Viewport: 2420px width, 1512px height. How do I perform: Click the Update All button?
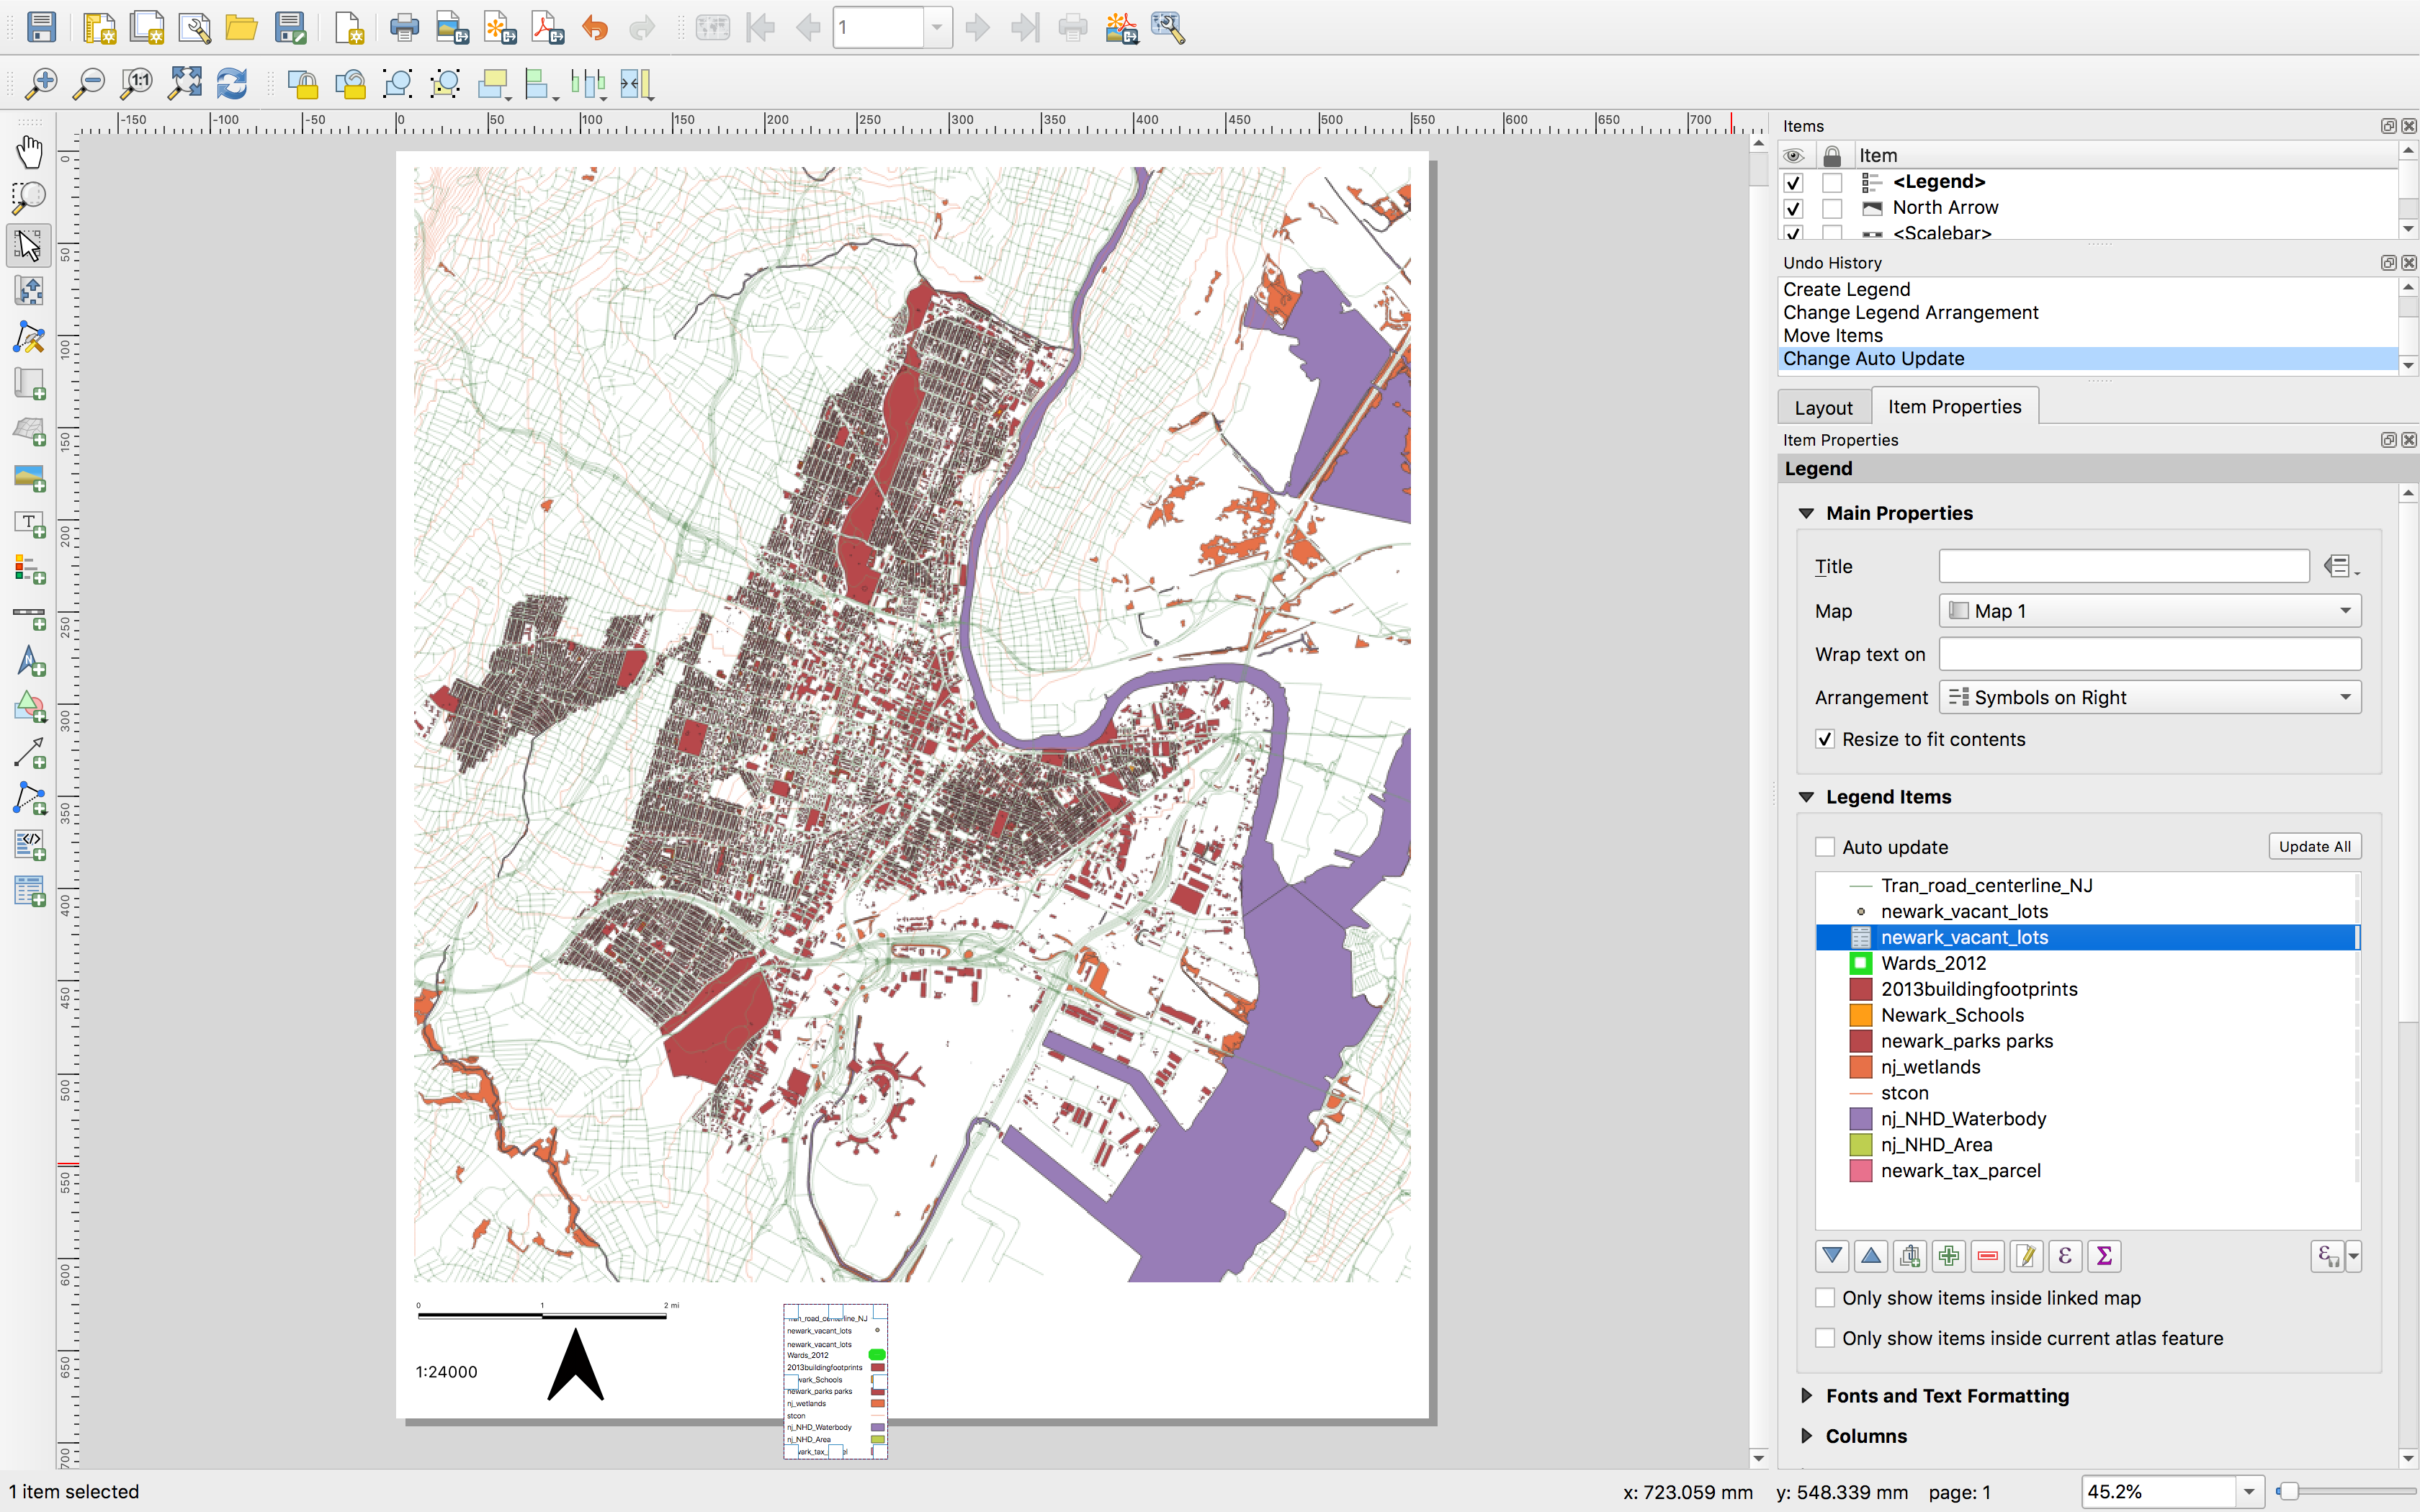[x=2313, y=847]
